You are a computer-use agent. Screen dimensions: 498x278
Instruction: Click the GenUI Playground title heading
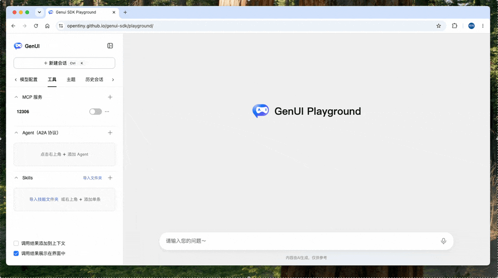[317, 111]
